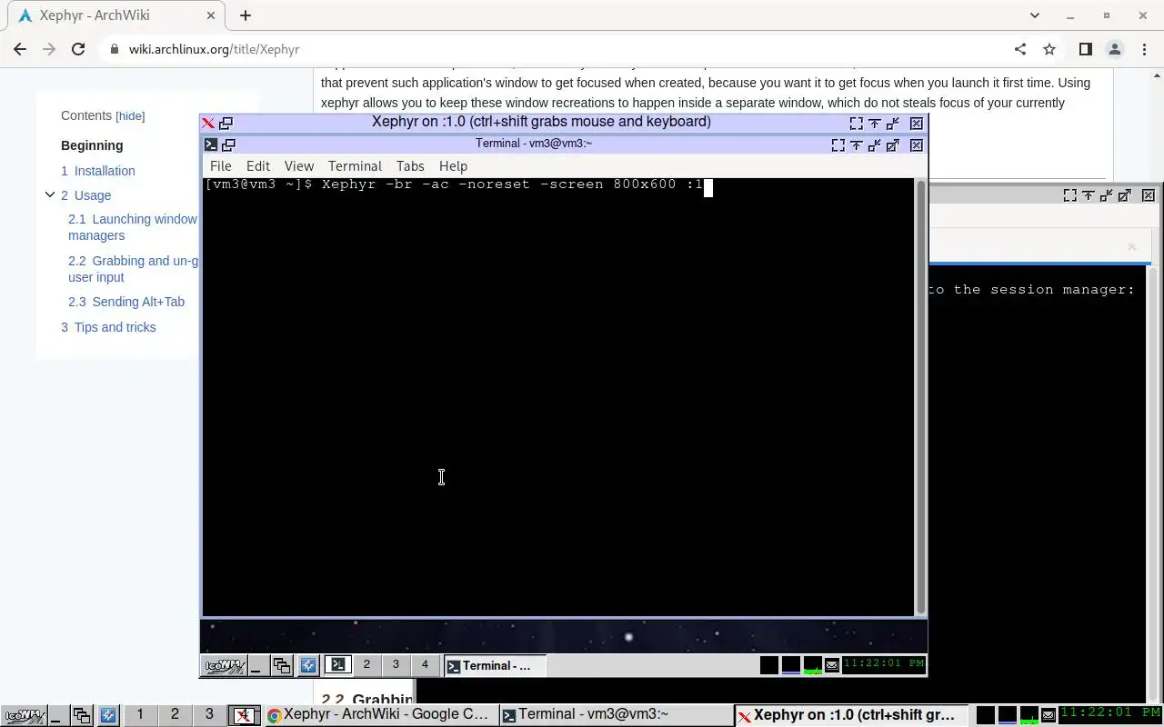Screen dimensions: 1164x727
Task: Click roll-up arrow on nested Terminal title bar
Action: [856, 144]
